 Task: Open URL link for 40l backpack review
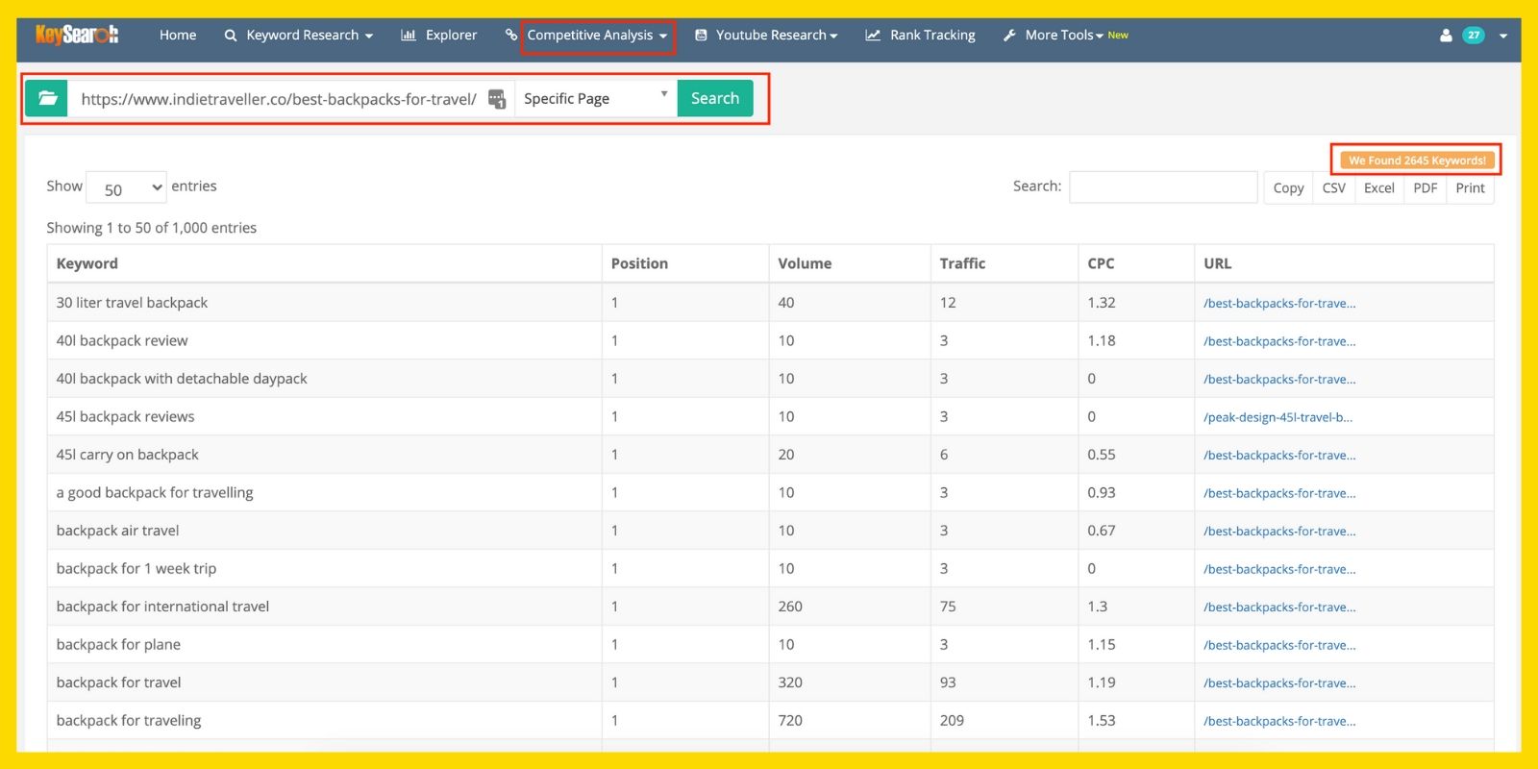(x=1279, y=341)
